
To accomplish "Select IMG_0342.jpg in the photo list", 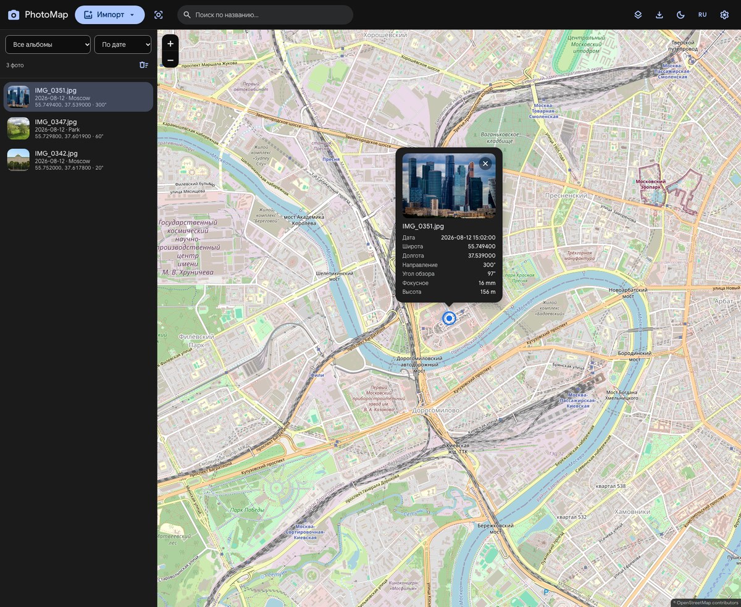I will tap(78, 160).
